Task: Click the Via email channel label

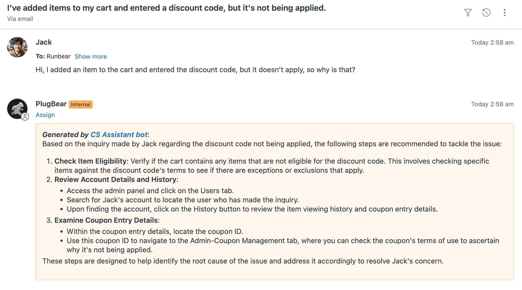Action: tap(20, 19)
